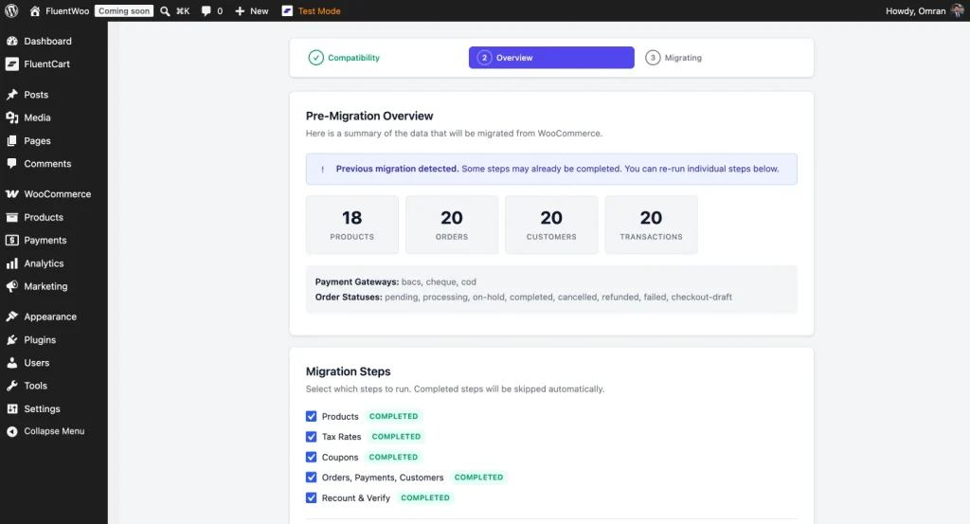The width and height of the screenshot is (970, 524).
Task: Click the Orders, Payments, Customers COMPLETED badge
Action: [x=478, y=478]
